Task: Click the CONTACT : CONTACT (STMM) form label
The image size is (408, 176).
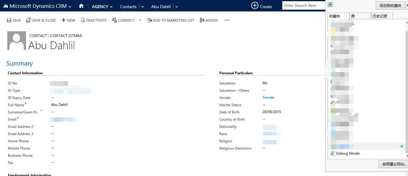Action: 56,36
